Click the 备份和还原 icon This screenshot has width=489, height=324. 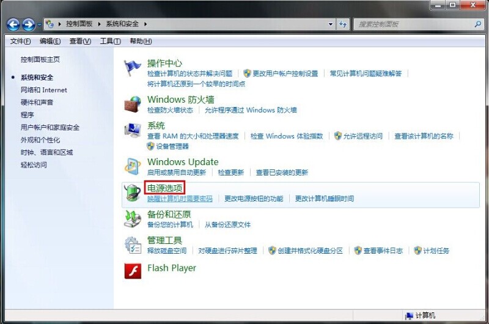133,218
